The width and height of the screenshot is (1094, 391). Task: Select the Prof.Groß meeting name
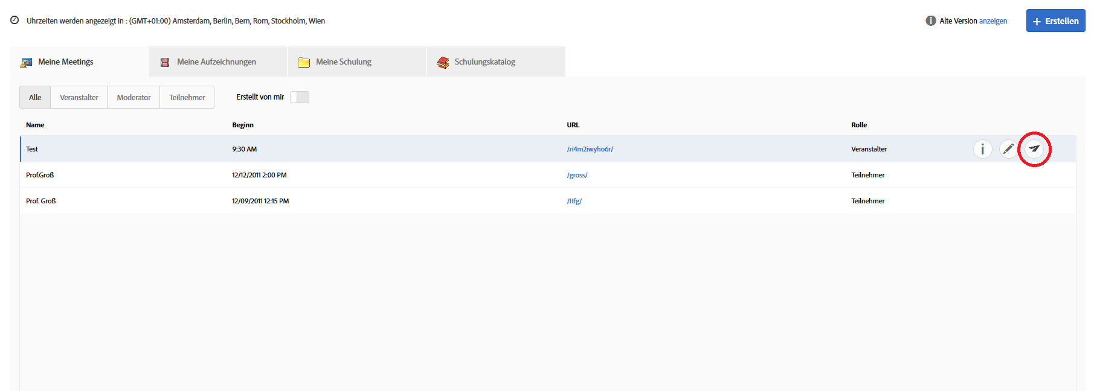(x=40, y=175)
